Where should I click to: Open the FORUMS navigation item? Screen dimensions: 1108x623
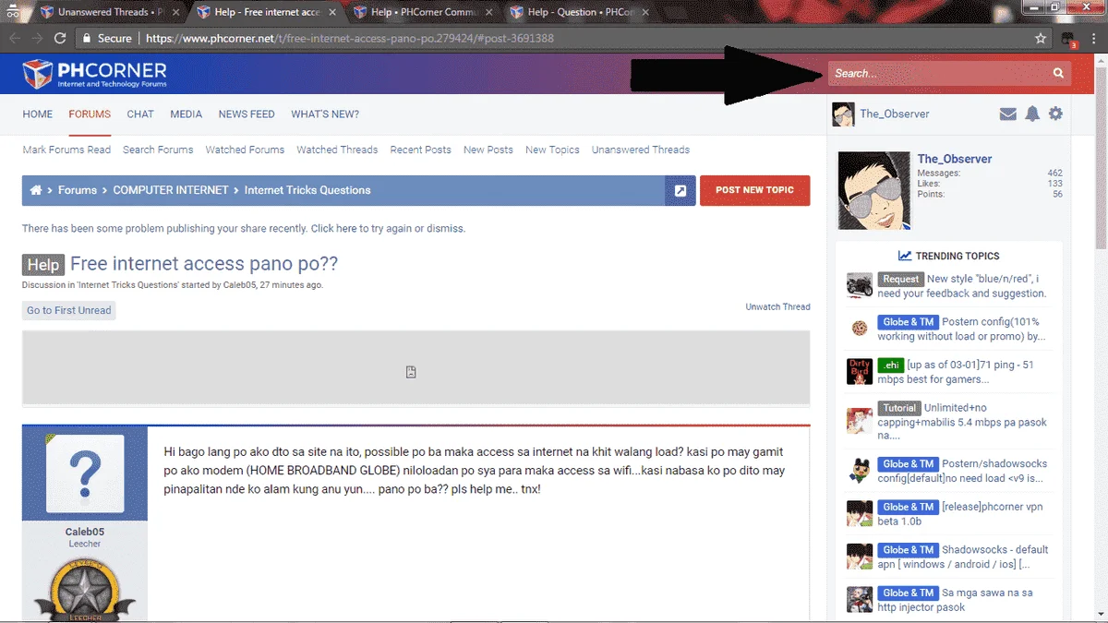90,114
